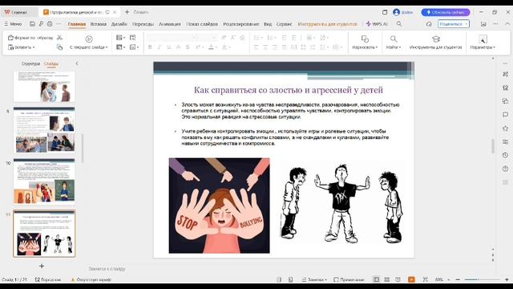Click the slide panel vertical scrollbar

click(x=83, y=149)
